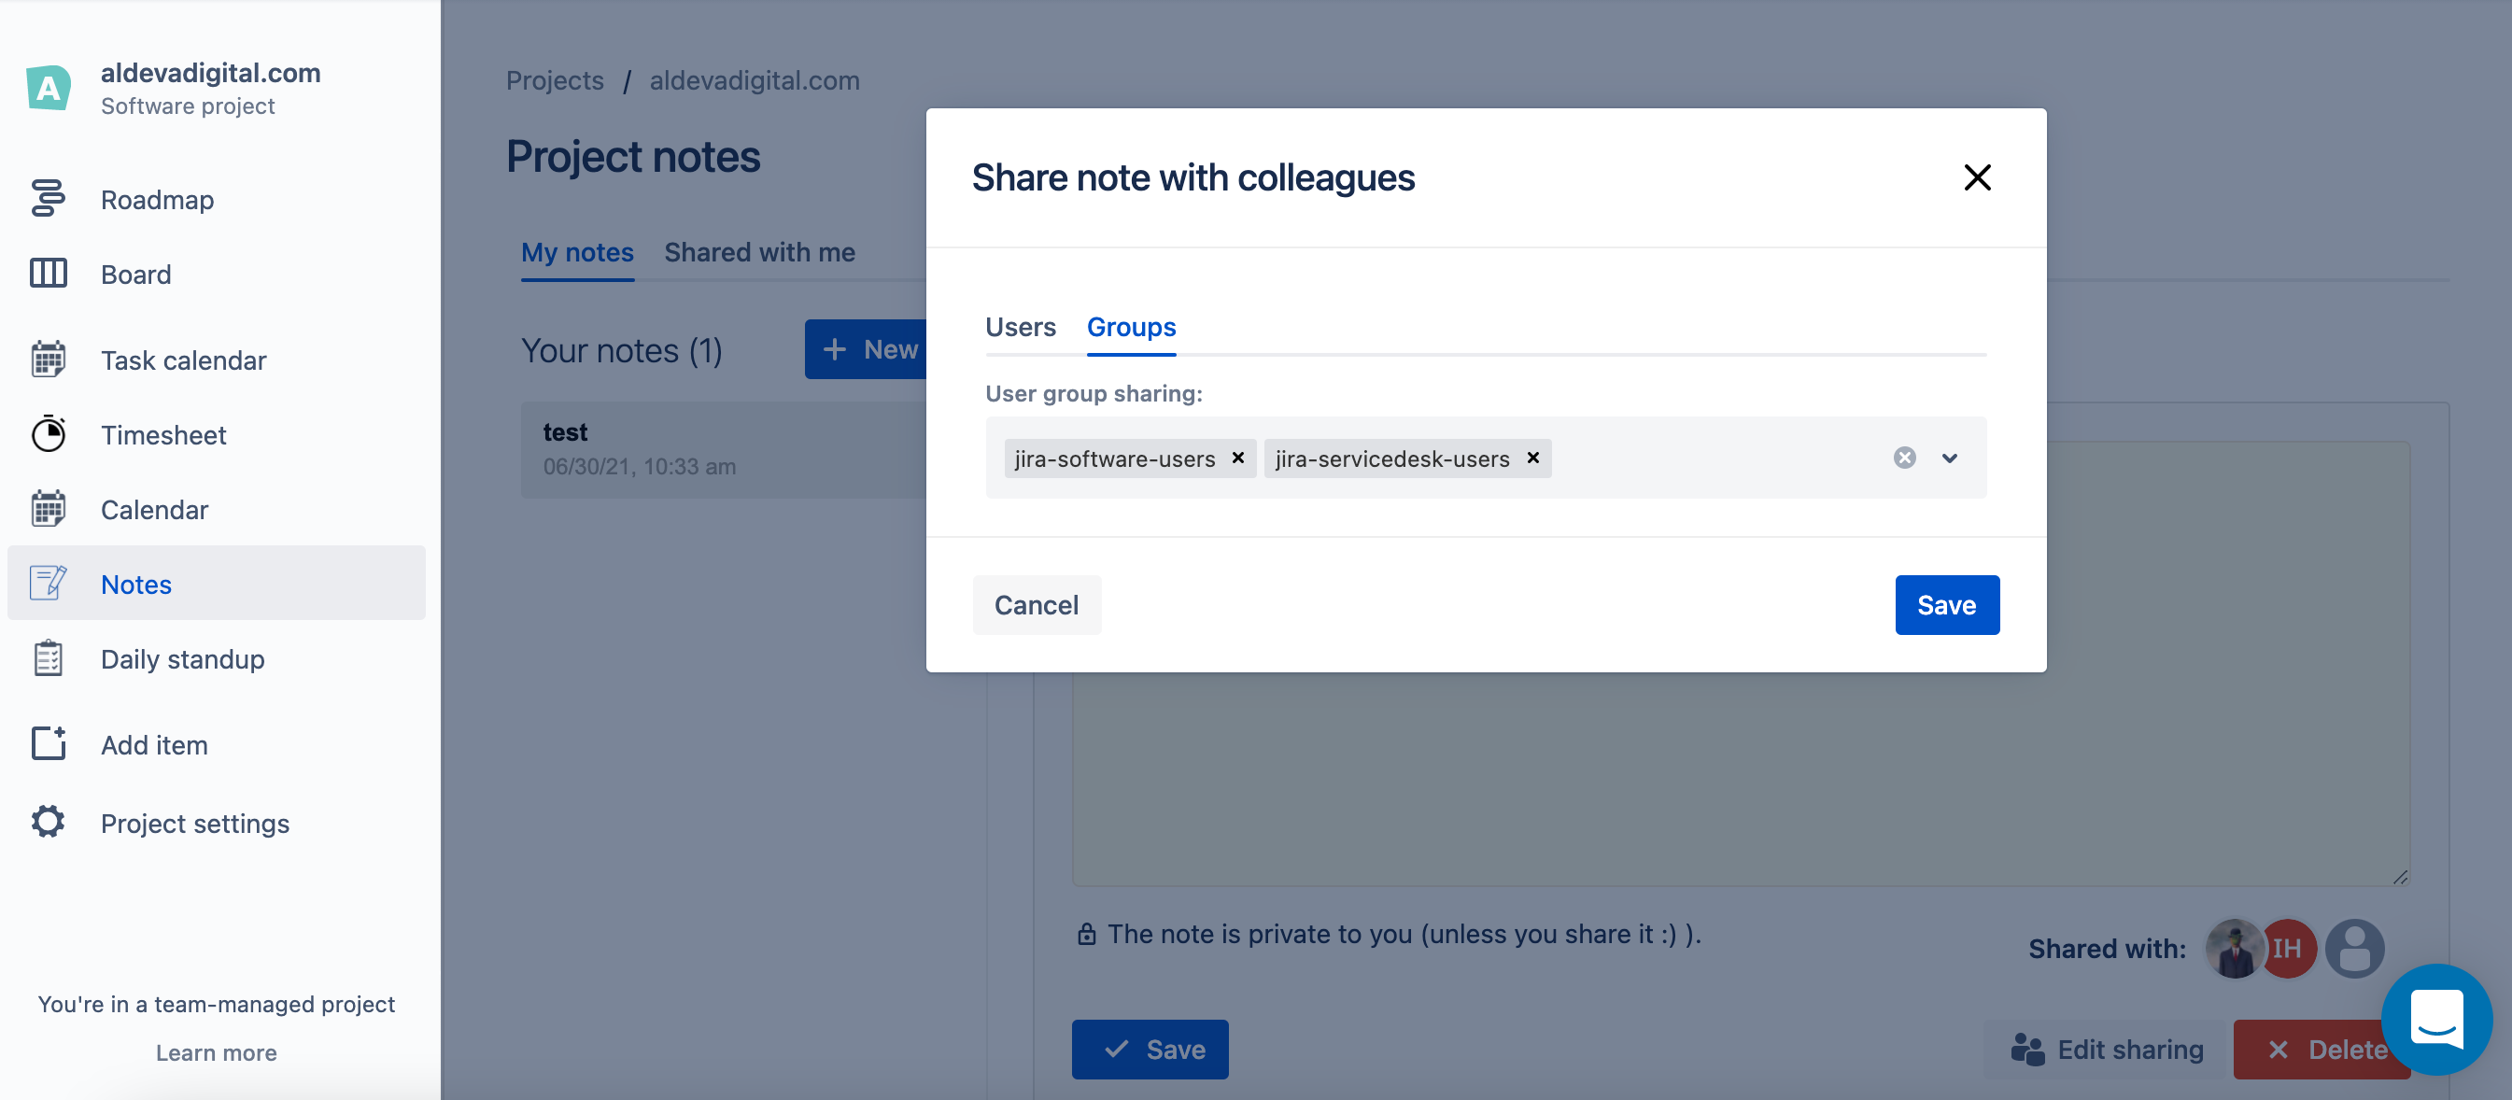Open the Roadmap sidebar icon
This screenshot has width=2512, height=1100.
[x=48, y=199]
